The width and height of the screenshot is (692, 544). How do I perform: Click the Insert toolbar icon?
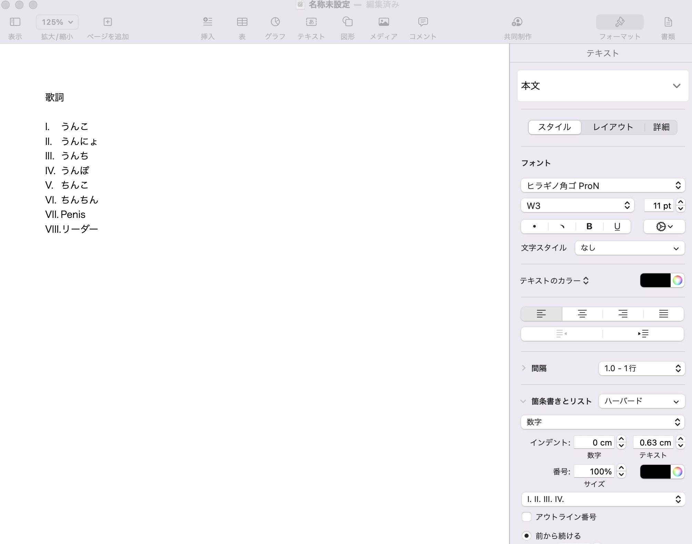pyautogui.click(x=207, y=22)
